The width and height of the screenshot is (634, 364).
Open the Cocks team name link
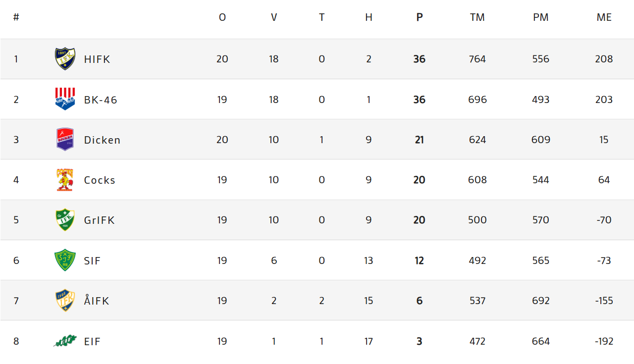[x=100, y=180]
